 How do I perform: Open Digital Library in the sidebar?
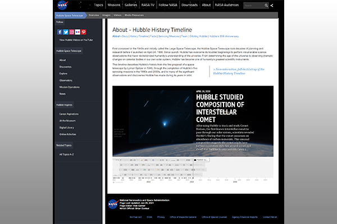point(67,128)
